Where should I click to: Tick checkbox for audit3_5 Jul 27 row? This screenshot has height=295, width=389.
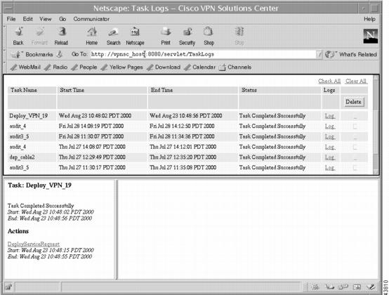pos(355,168)
